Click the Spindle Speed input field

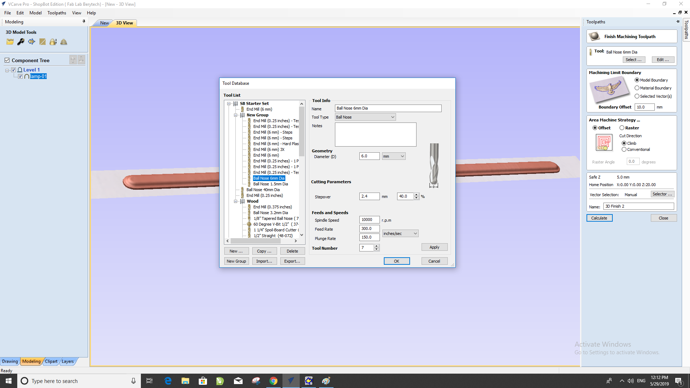point(369,220)
